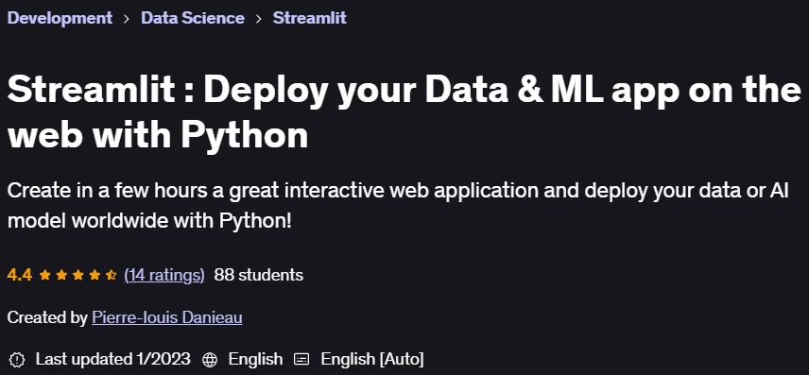This screenshot has width=809, height=375.
Task: Click the globe language icon
Action: 210,360
